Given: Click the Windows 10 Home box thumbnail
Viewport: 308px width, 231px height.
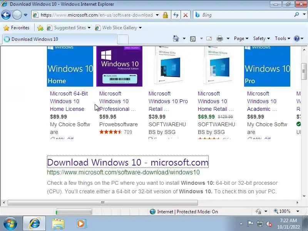Looking at the screenshot, I should tap(218, 65).
